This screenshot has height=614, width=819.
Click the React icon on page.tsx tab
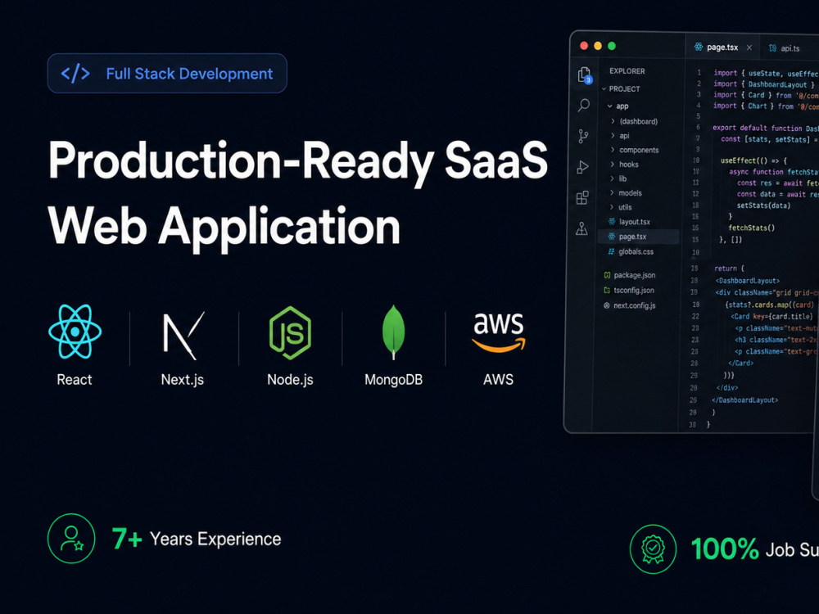click(x=699, y=47)
